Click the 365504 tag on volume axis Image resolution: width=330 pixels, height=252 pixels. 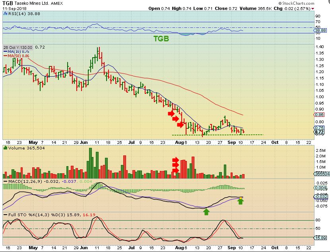(322, 174)
